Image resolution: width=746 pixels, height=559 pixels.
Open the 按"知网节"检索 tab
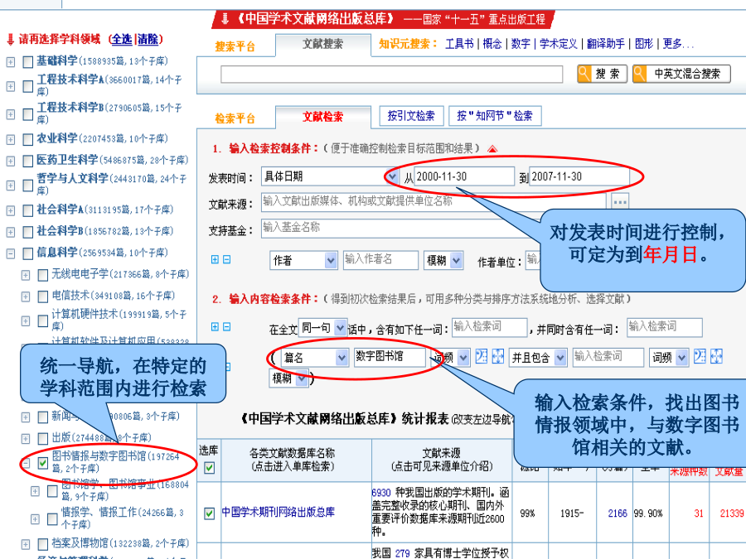pos(495,116)
